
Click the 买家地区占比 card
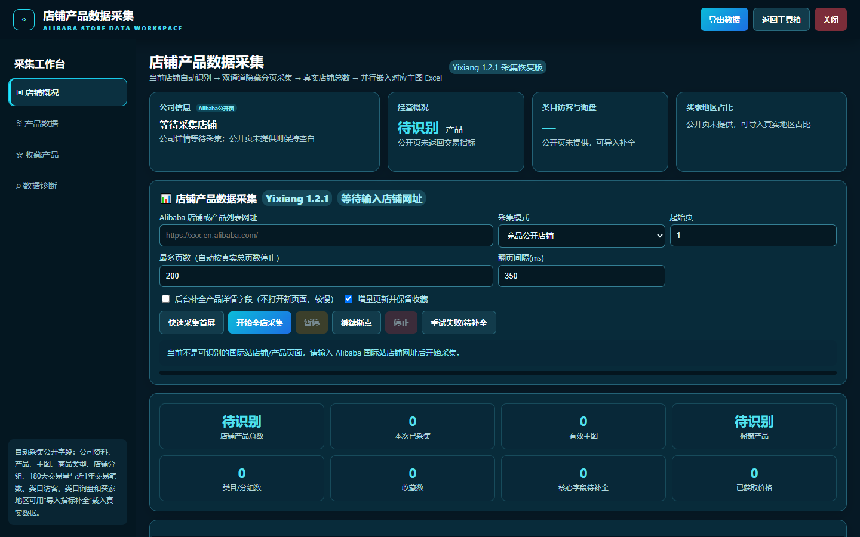pyautogui.click(x=761, y=132)
